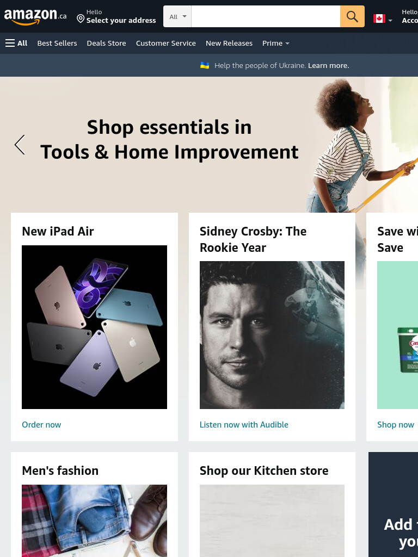Go to previous banner with left arrow

pyautogui.click(x=20, y=145)
